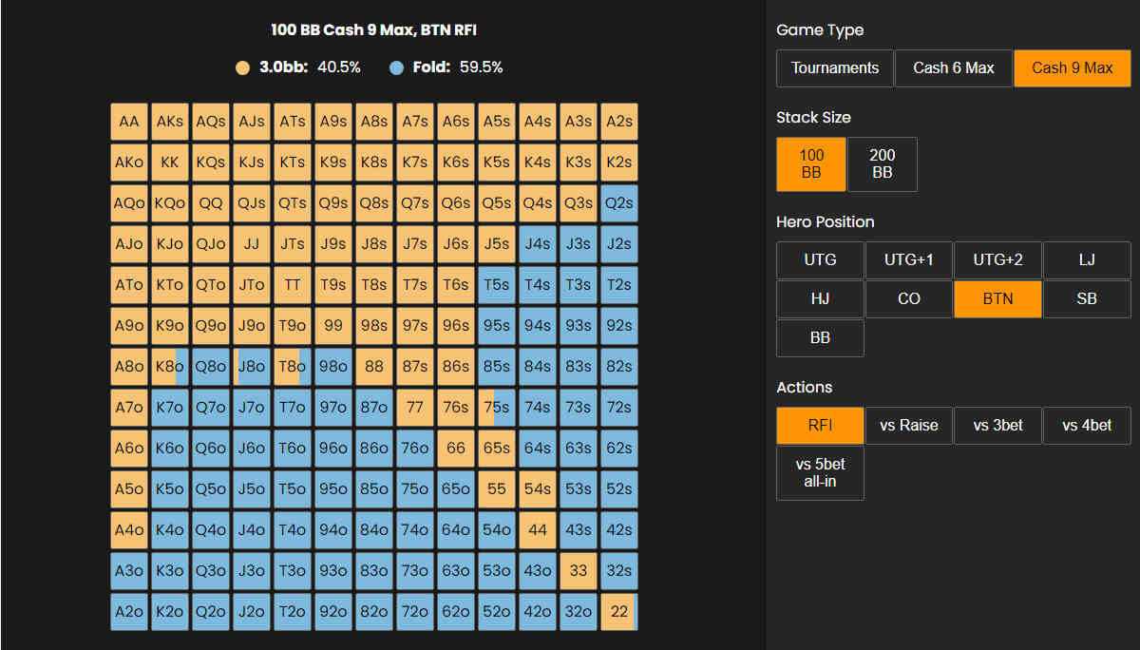The height and width of the screenshot is (650, 1140).
Task: Select CO as hero position
Action: 909,298
